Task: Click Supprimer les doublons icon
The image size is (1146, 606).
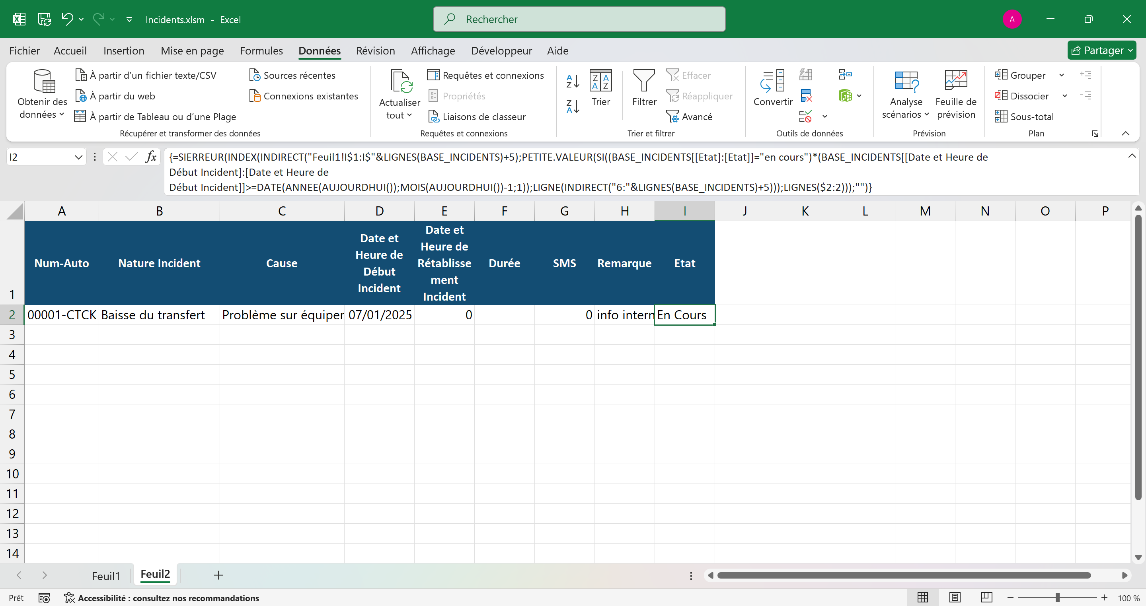Action: [806, 95]
